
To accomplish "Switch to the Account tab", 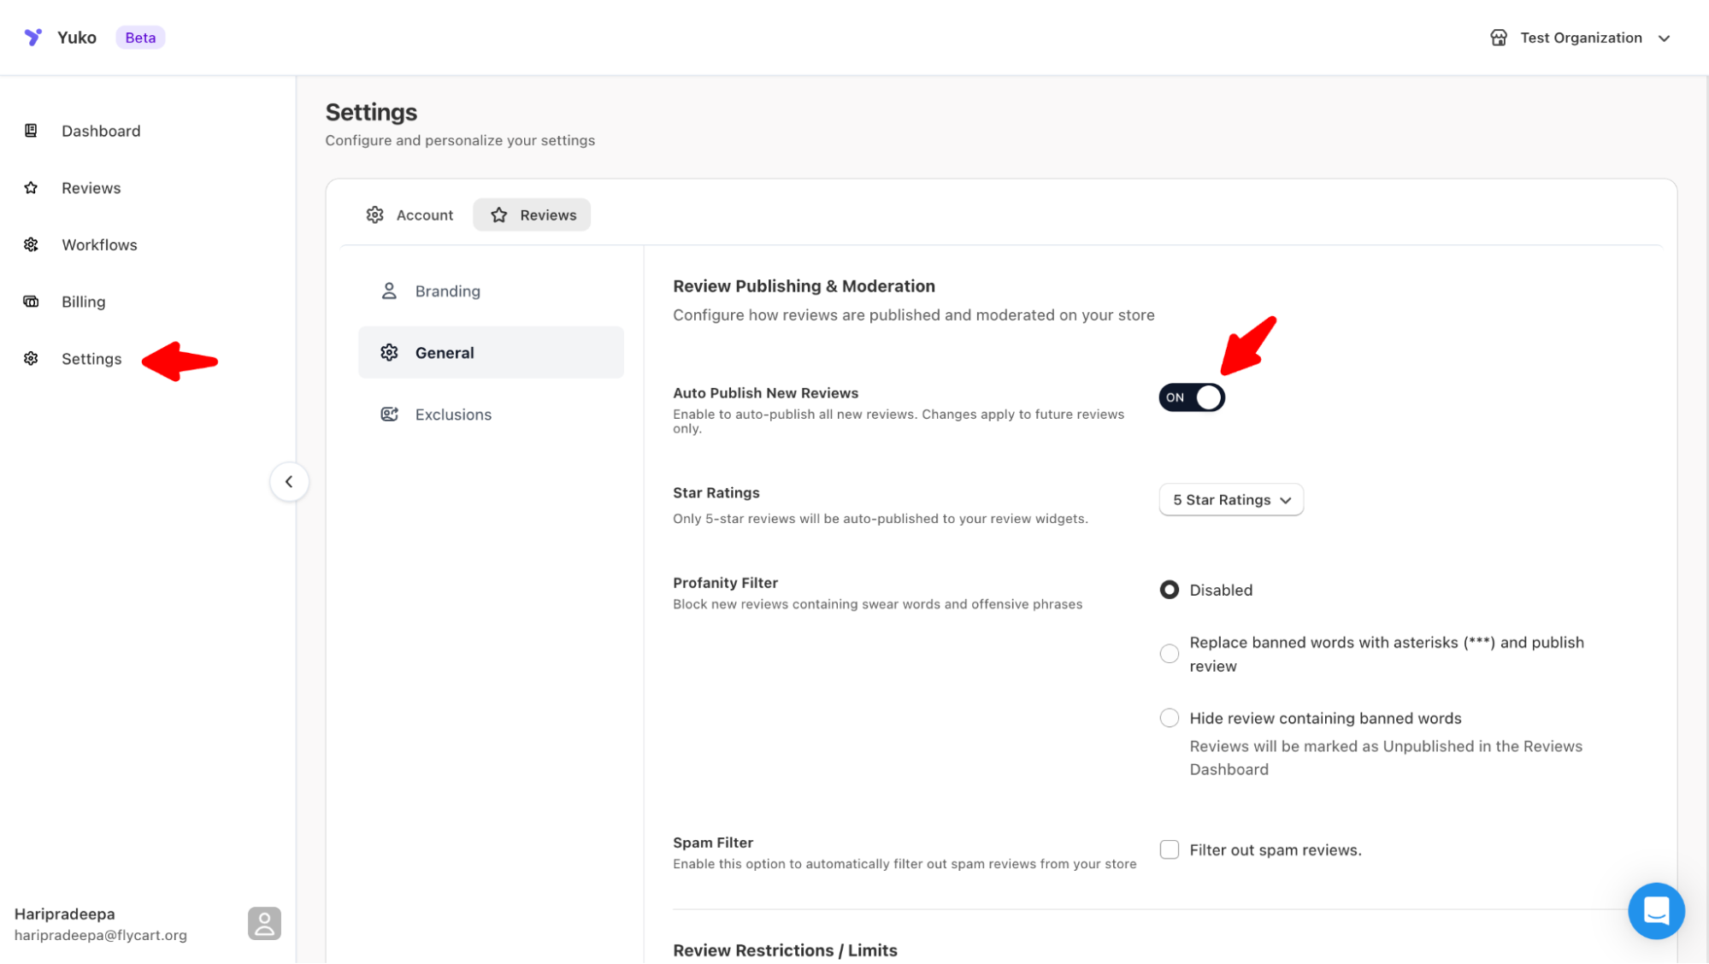I will click(410, 215).
